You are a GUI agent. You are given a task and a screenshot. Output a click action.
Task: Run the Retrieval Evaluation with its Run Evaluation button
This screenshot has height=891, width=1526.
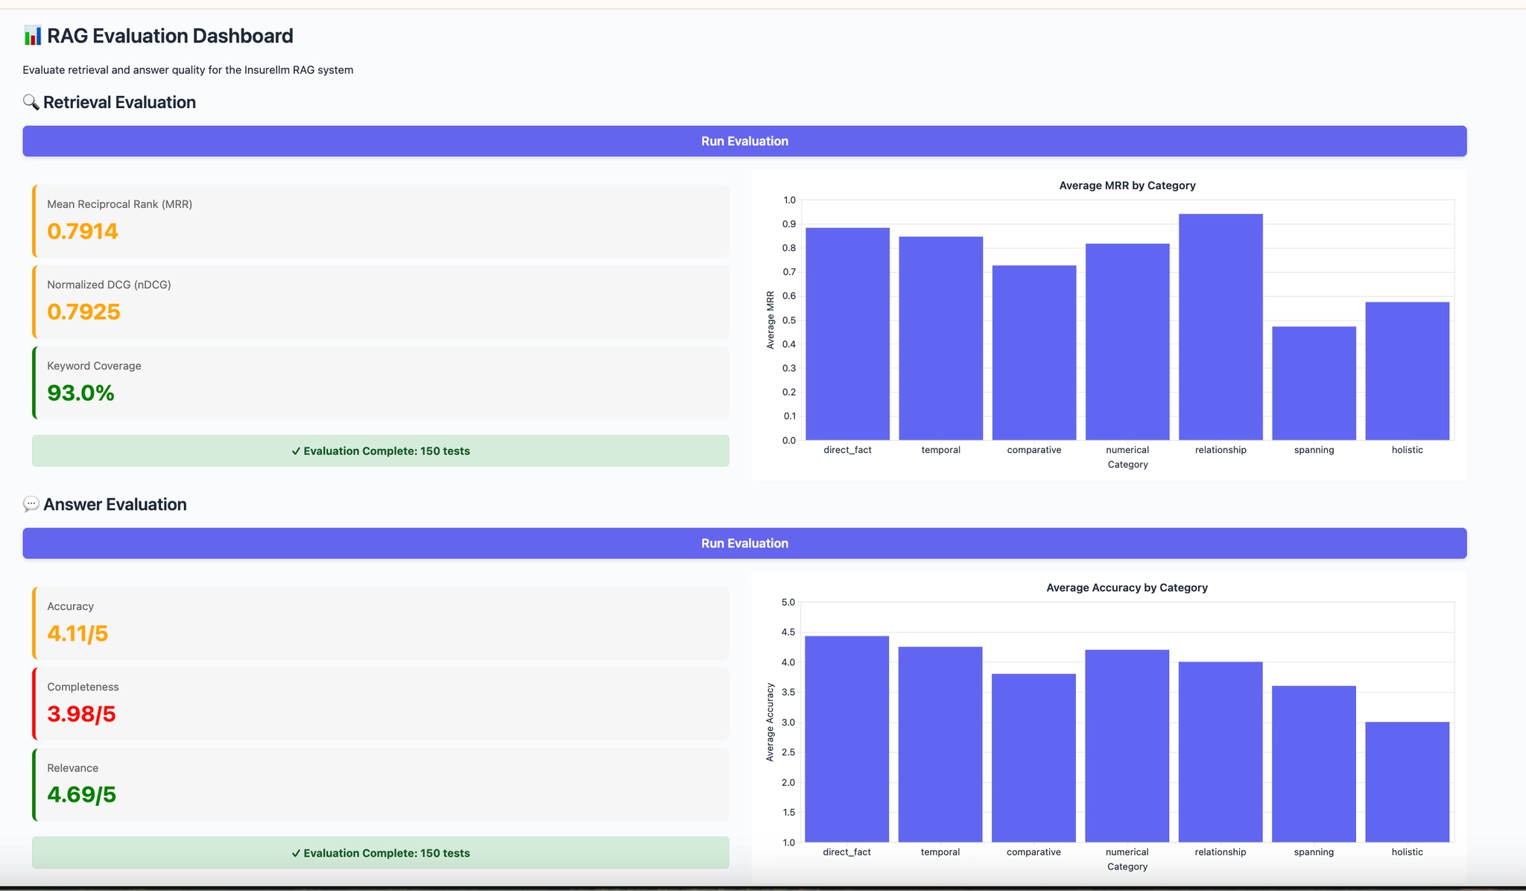(x=744, y=141)
